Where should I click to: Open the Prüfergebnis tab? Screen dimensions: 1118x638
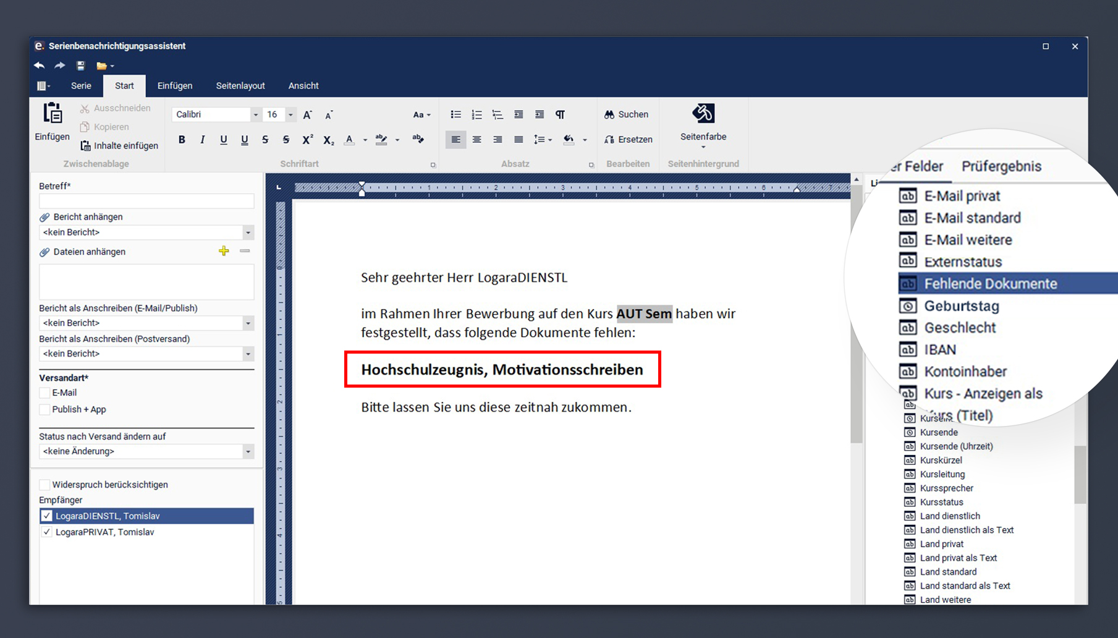[x=1001, y=166]
